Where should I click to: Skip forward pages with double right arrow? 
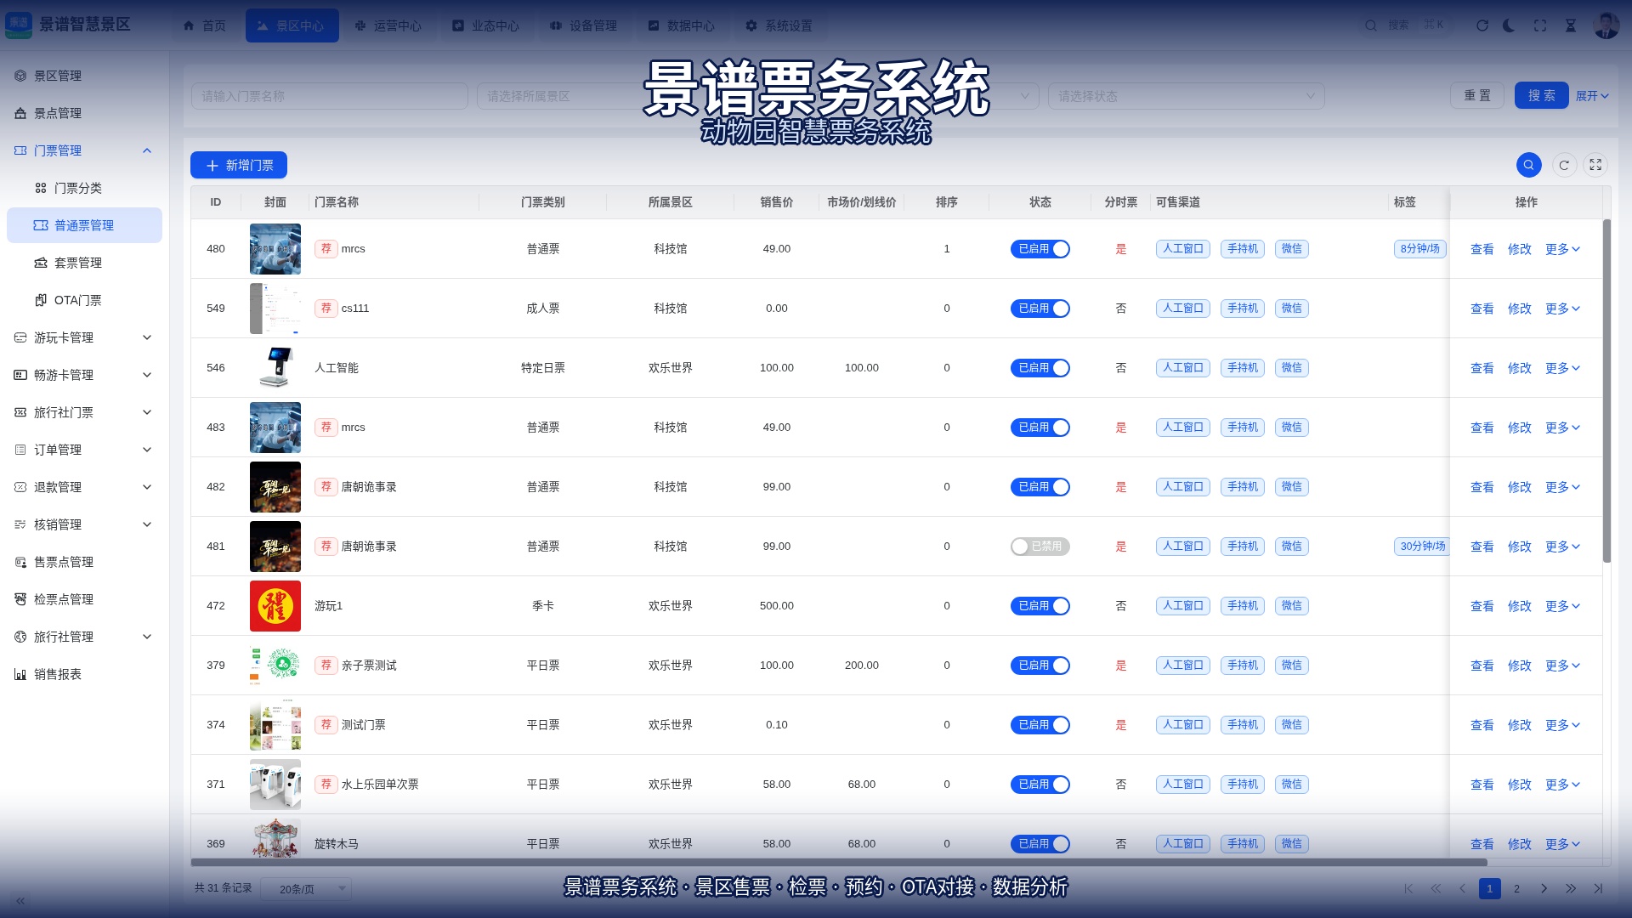[1571, 889]
